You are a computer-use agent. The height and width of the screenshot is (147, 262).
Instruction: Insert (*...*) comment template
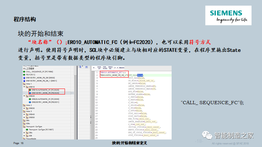[x=116, y=68]
